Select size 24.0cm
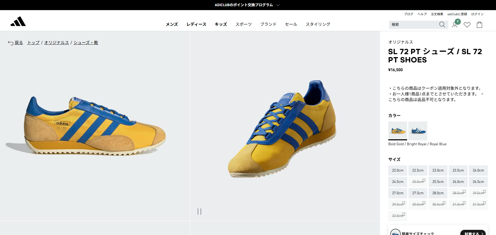 tap(478, 171)
